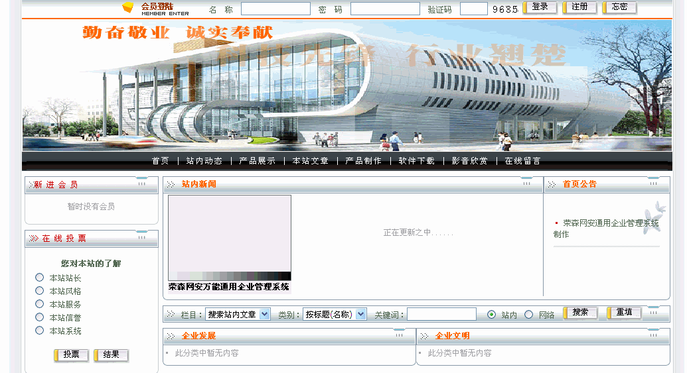Open the 荣森网安万能通用企业管理系统 news thumbnail
The image size is (687, 373).
(230, 238)
